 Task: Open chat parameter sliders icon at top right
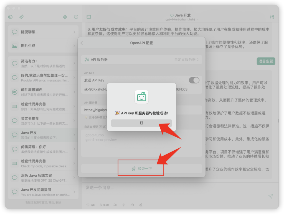pyautogui.click(x=272, y=17)
